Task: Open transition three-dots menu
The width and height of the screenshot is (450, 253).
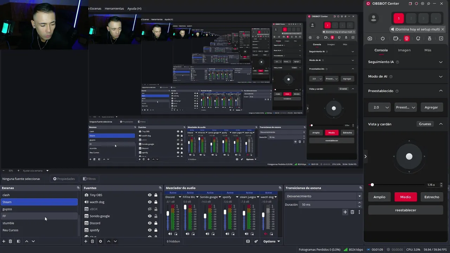Action: (x=359, y=212)
